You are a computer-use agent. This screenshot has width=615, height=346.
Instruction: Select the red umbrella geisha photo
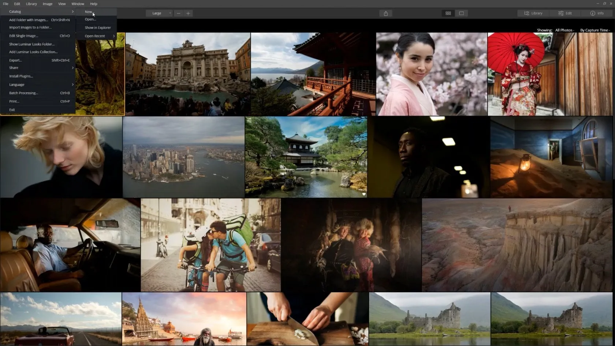[549, 74]
